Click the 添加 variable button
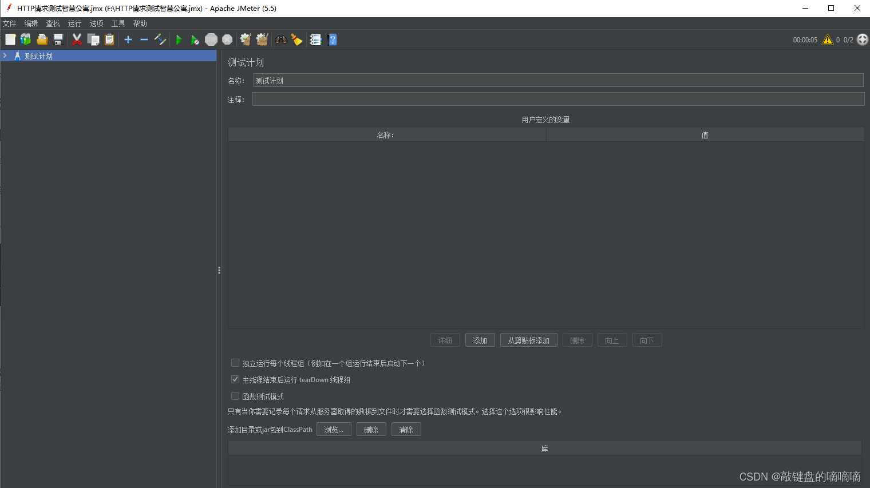The image size is (870, 488). point(480,340)
